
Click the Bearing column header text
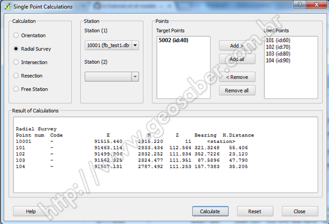tap(205, 135)
